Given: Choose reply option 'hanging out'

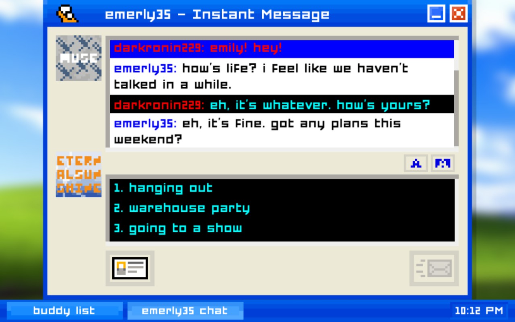Looking at the screenshot, I should click(x=163, y=188).
